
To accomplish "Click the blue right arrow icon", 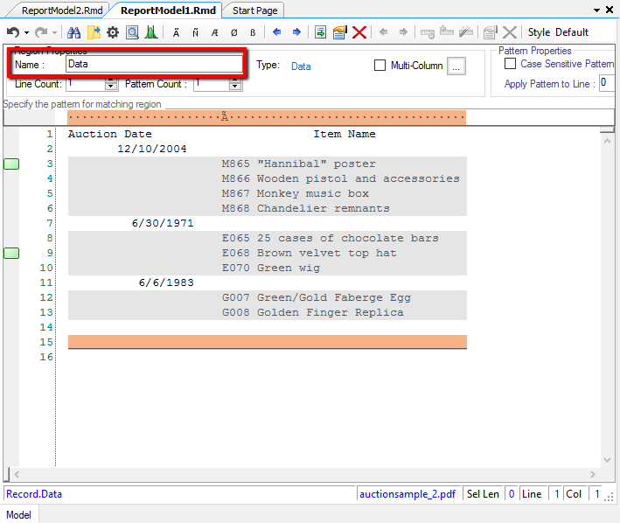I will point(296,32).
